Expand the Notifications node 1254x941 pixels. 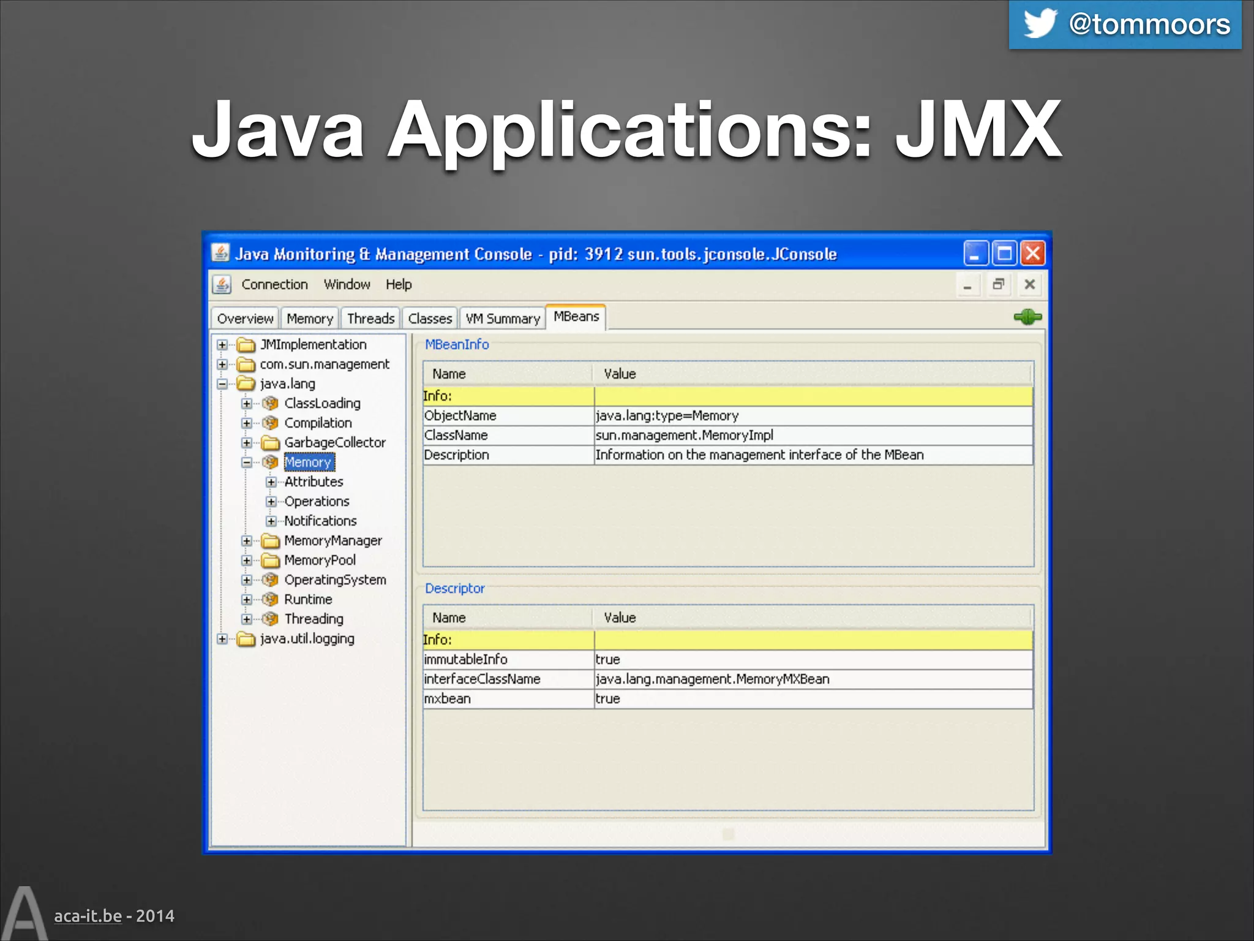[271, 521]
